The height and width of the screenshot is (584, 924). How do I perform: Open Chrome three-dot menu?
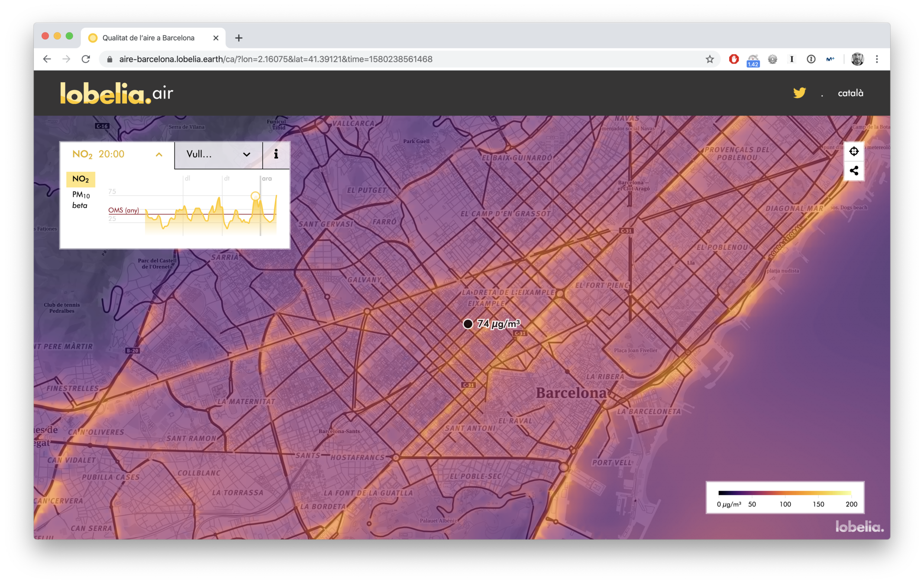(x=877, y=59)
